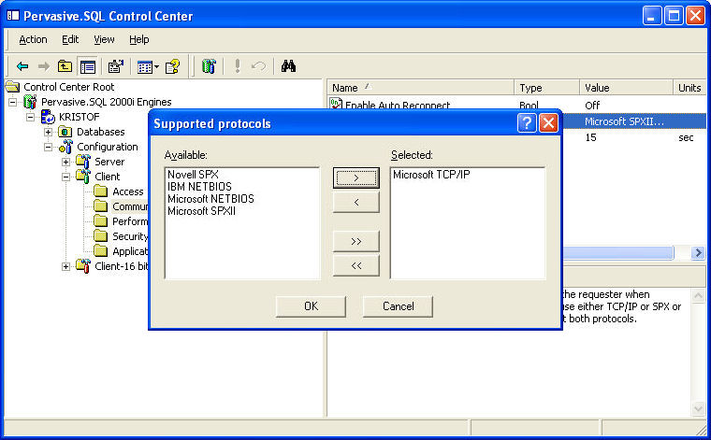Click Cancel in Supported protocols dialog
Viewport: 711px width, 440px height.
398,306
